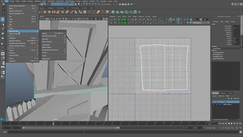Screen dimensions: 243x137
Task: Click the Lasso selection tool icon
Action: tap(3, 24)
